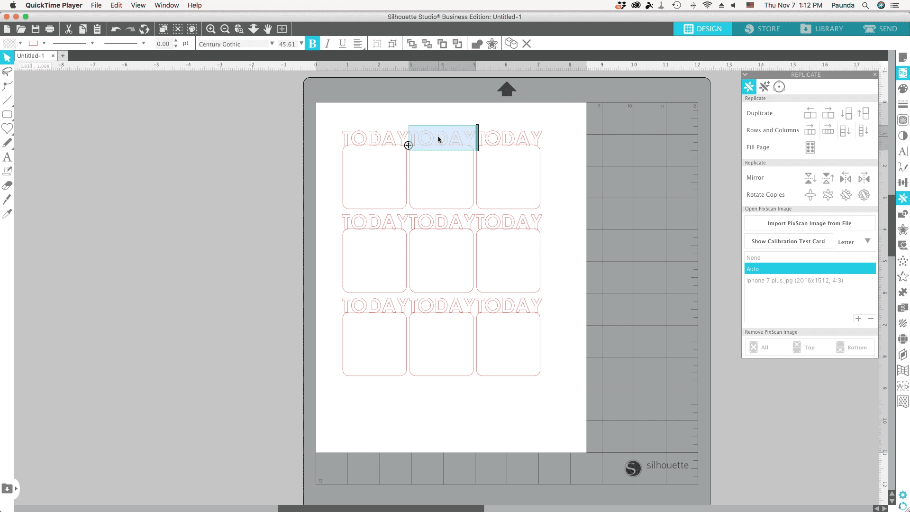Viewport: 910px width, 512px height.
Task: Click the Undo arrow icon
Action: (116, 29)
